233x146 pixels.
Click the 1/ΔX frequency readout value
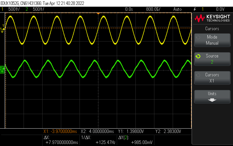(x=105, y=142)
